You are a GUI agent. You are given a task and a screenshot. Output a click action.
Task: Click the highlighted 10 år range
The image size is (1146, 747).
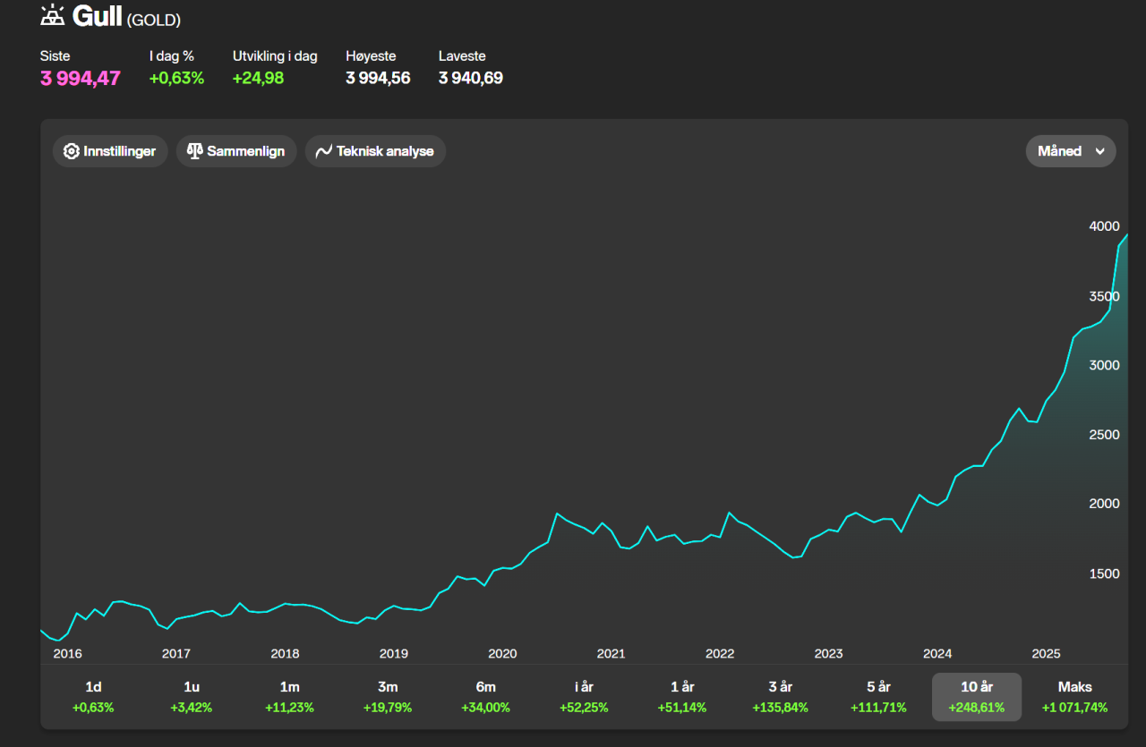point(976,697)
